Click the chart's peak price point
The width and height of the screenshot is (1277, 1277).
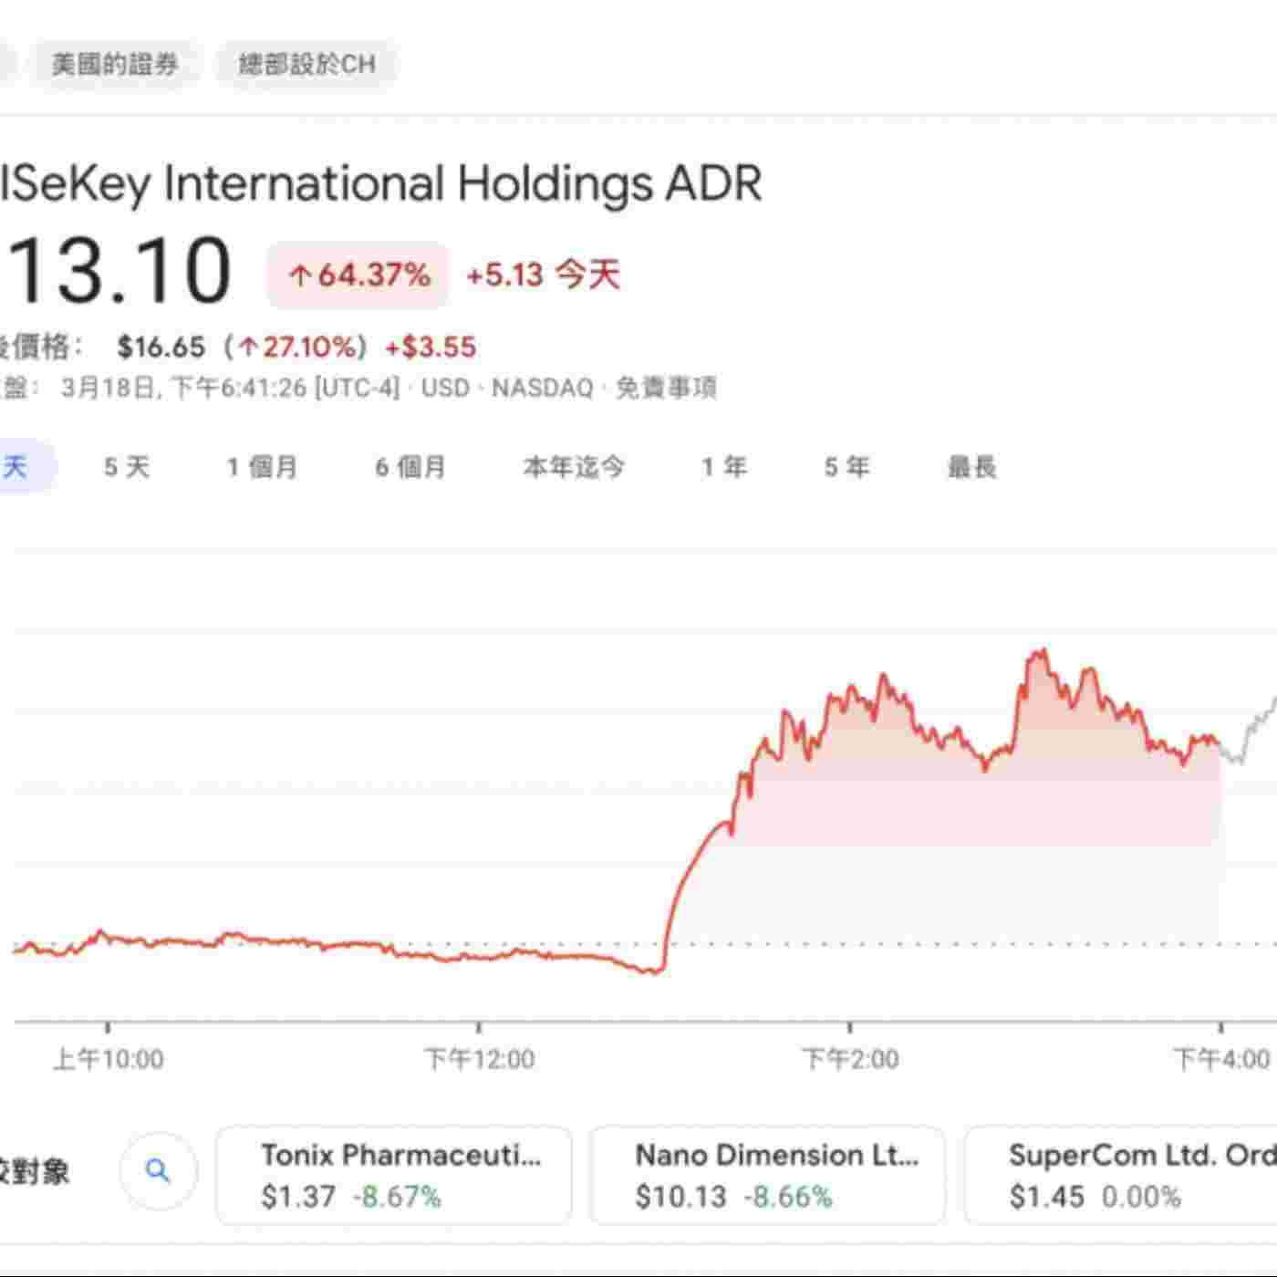[x=1040, y=651]
